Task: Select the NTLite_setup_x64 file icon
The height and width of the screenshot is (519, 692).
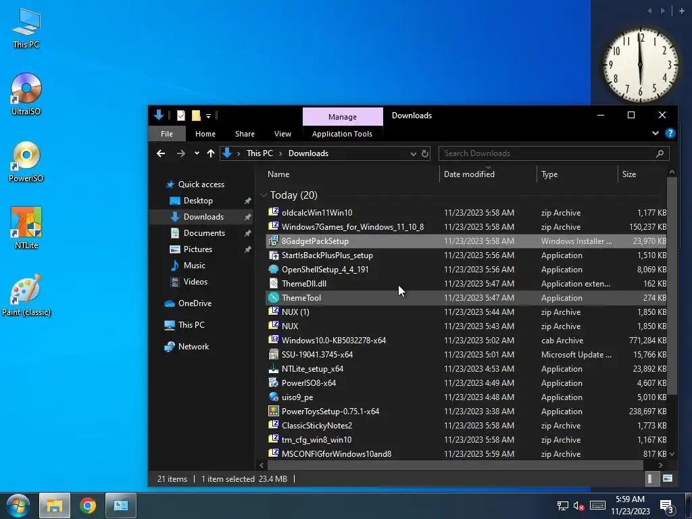Action: tap(274, 368)
